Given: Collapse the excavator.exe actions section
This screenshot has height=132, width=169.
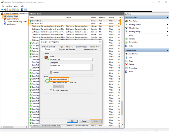Looking at the screenshot, I should pos(166,50).
